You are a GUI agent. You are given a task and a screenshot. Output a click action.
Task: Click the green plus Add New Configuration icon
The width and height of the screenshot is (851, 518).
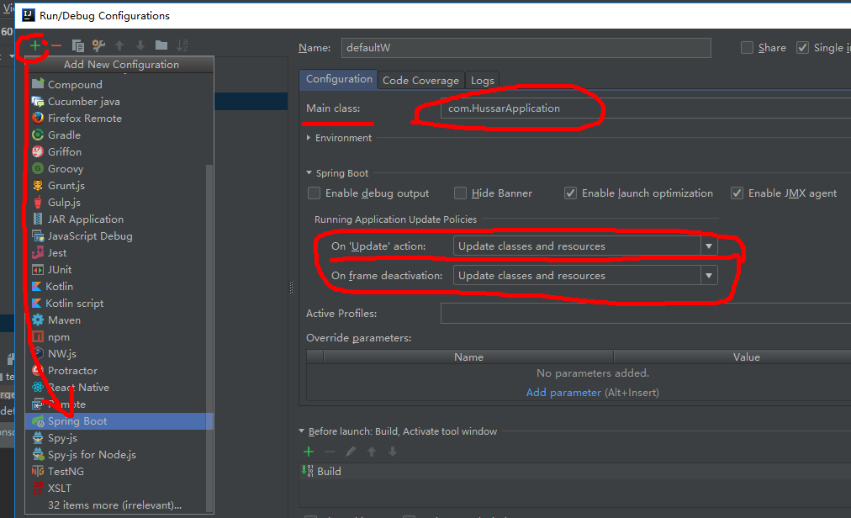click(x=35, y=45)
